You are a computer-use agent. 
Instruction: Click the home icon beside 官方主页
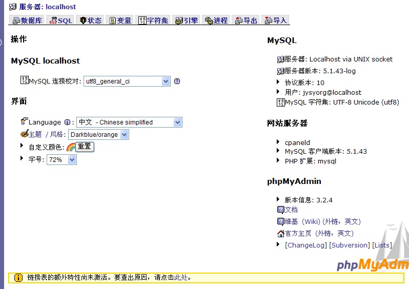pos(281,234)
